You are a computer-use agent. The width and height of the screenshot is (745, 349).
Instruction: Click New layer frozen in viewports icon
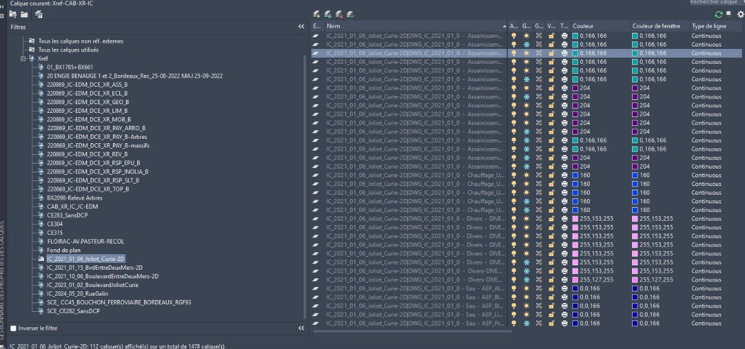[x=328, y=14]
